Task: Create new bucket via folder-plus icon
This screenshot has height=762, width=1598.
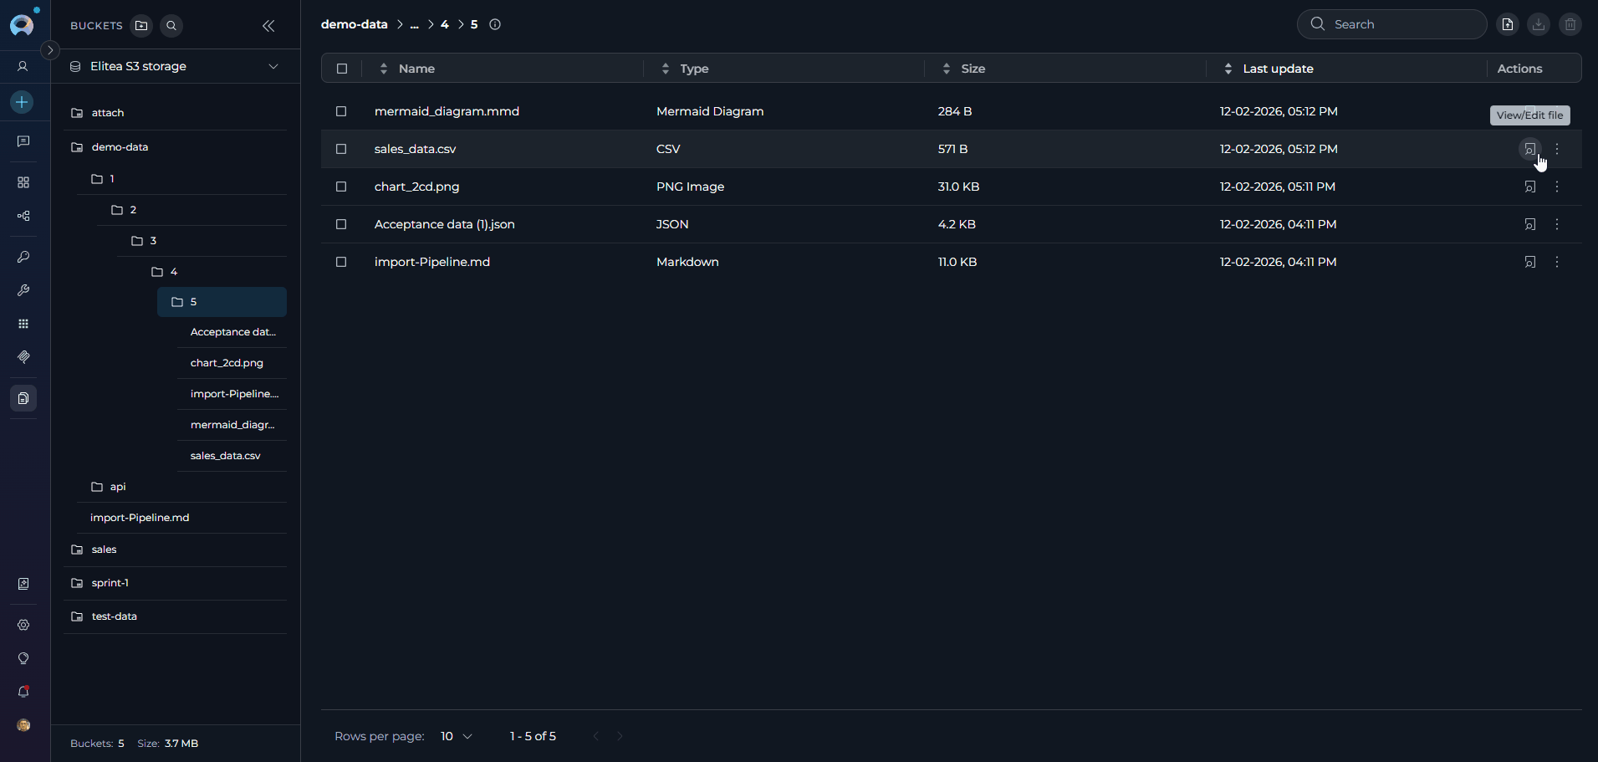Action: 142,26
